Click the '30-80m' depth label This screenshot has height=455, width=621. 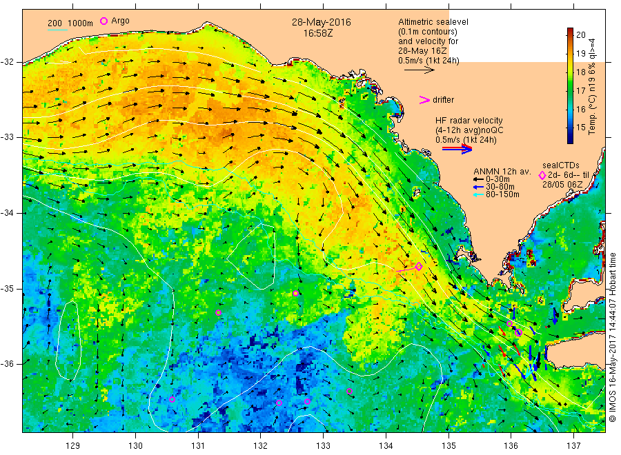500,187
